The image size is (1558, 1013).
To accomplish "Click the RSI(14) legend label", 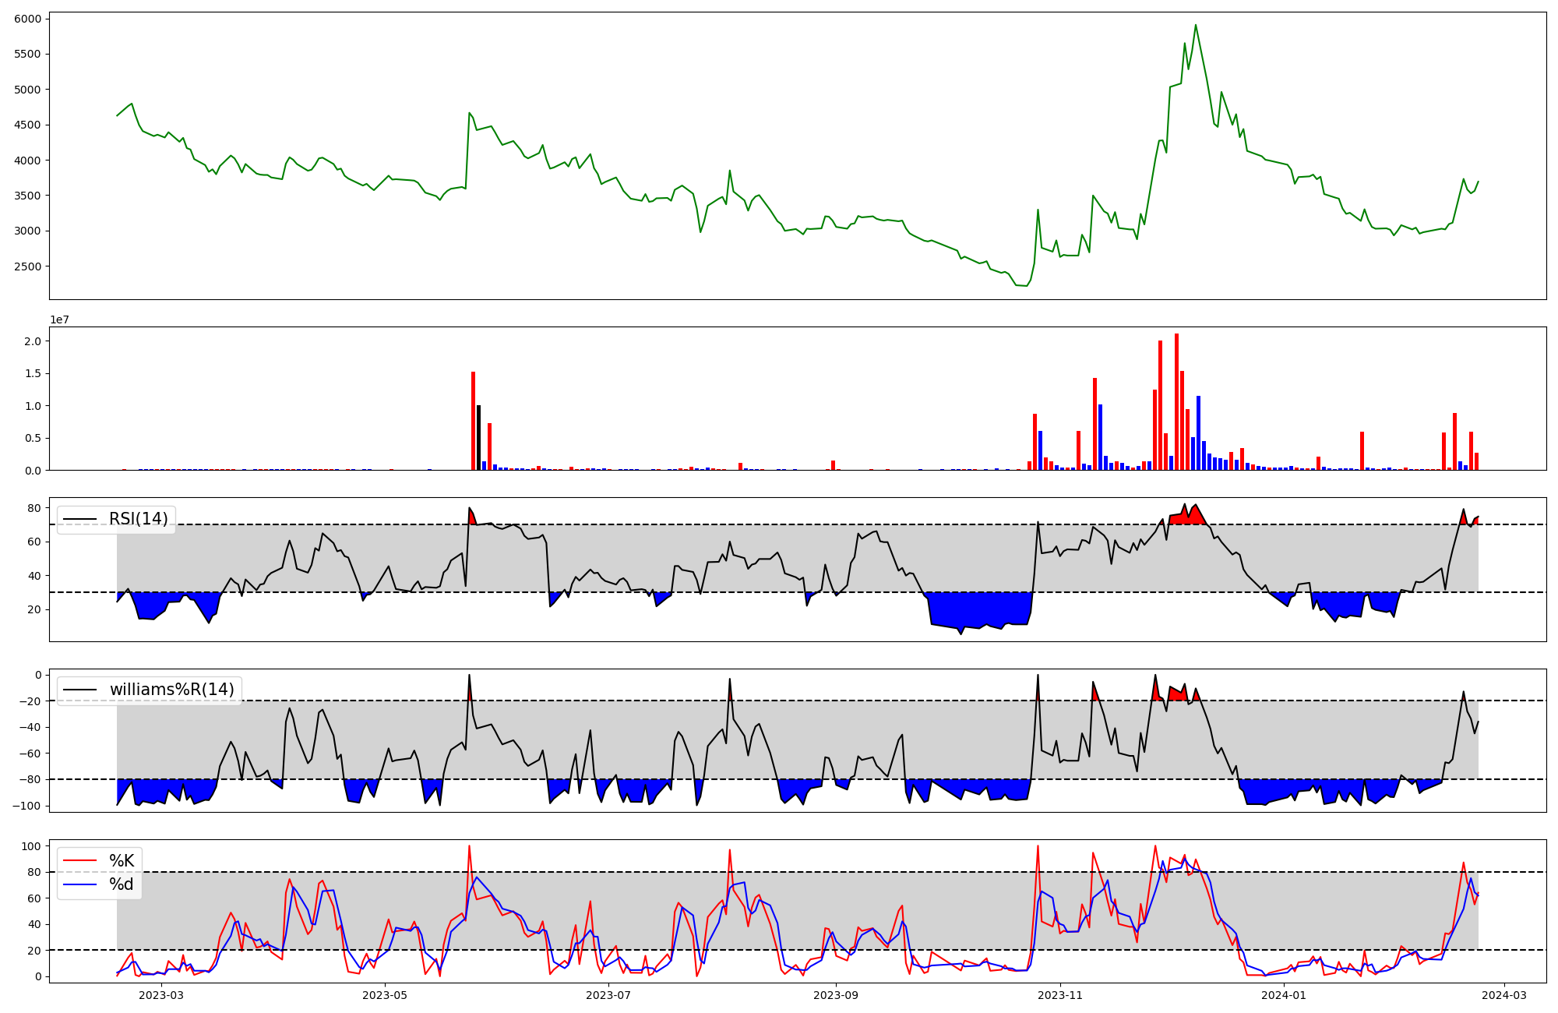I will [138, 519].
